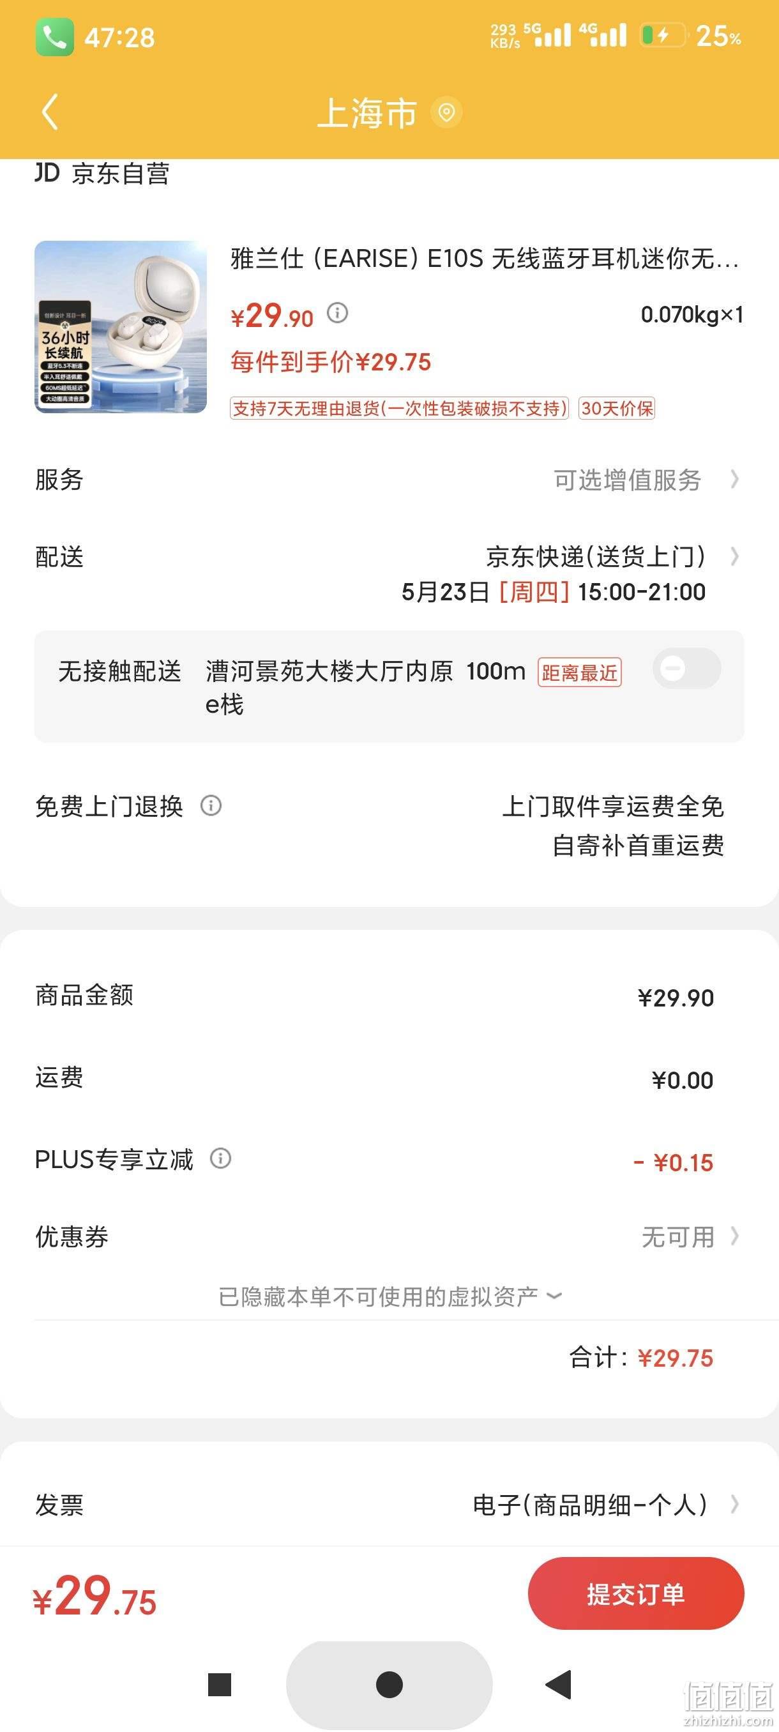
Task: Tap the 30天价保 tag
Action: [616, 408]
